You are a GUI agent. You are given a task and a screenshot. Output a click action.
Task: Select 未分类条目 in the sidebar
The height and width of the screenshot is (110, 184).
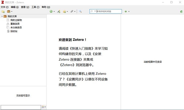click(16, 27)
